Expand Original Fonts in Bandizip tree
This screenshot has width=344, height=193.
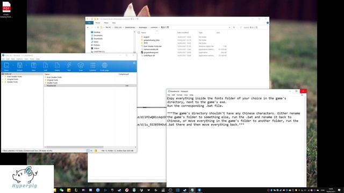pyautogui.click(x=3, y=79)
